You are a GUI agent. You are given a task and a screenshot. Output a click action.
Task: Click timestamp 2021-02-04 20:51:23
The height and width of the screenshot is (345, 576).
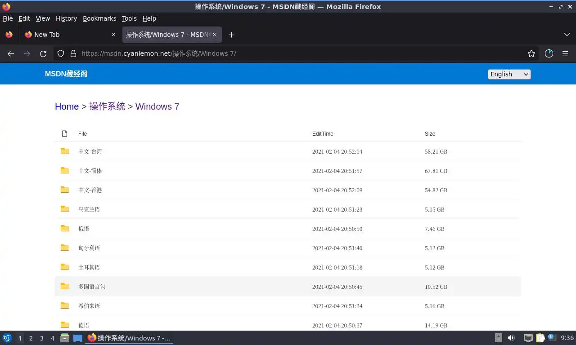(x=337, y=209)
